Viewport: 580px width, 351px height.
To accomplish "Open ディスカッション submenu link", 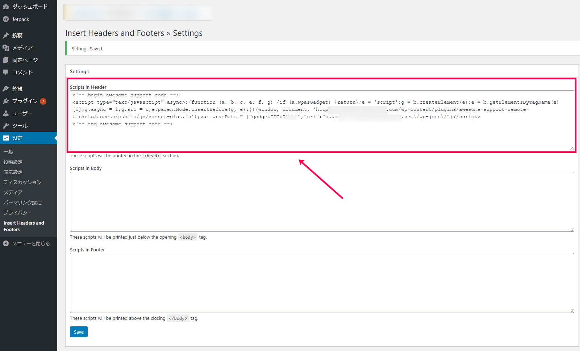I will pyautogui.click(x=22, y=182).
